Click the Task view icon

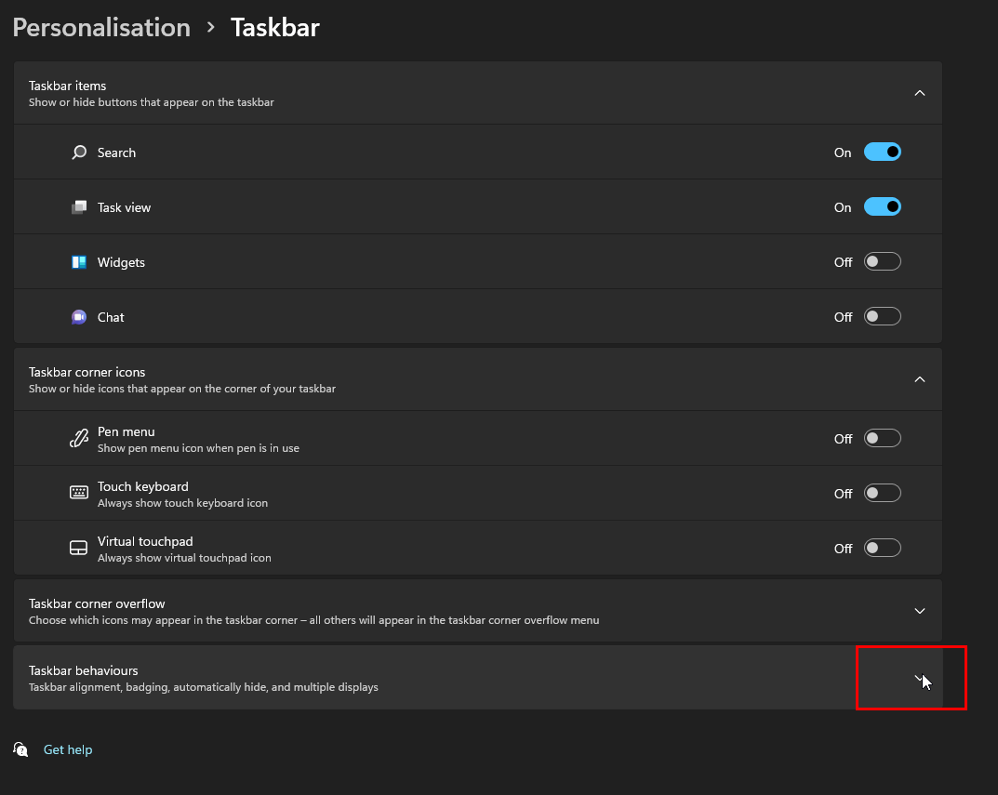pyautogui.click(x=78, y=206)
